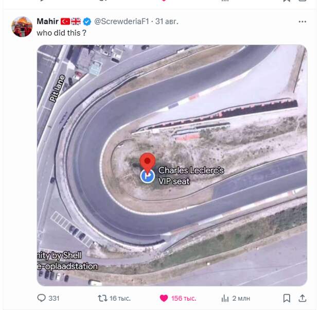View the post analytics bar-chart icon
The height and width of the screenshot is (310, 319).
tap(225, 298)
